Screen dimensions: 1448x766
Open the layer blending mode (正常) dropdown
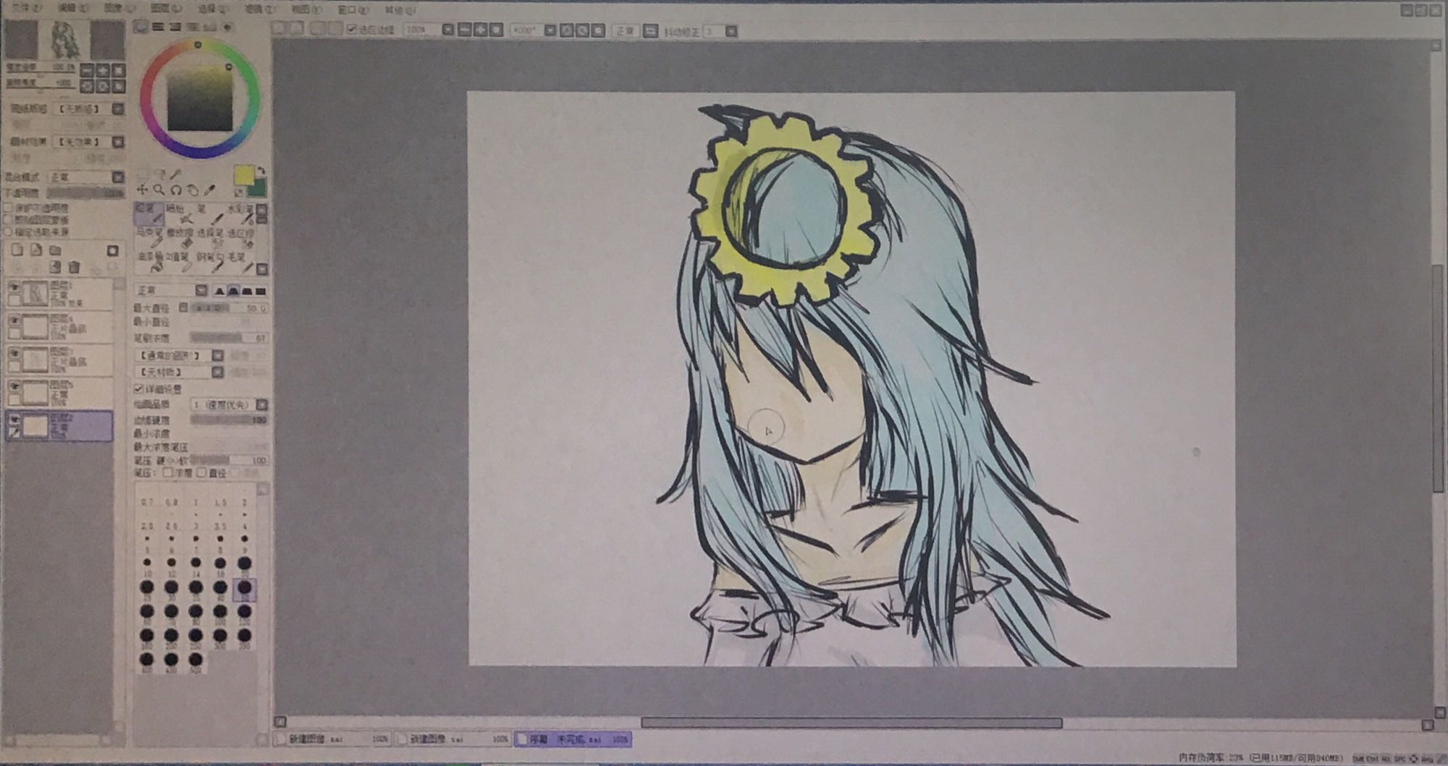pos(117,177)
